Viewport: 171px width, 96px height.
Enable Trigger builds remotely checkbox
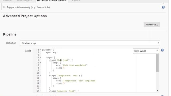4,7
